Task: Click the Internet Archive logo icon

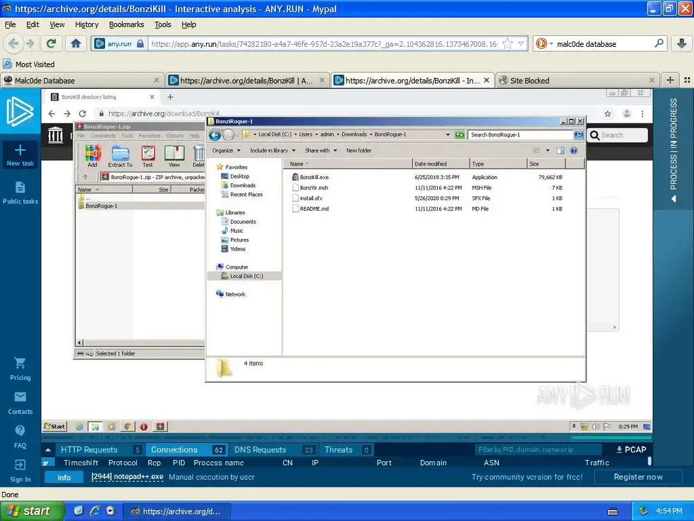Action: pos(56,135)
